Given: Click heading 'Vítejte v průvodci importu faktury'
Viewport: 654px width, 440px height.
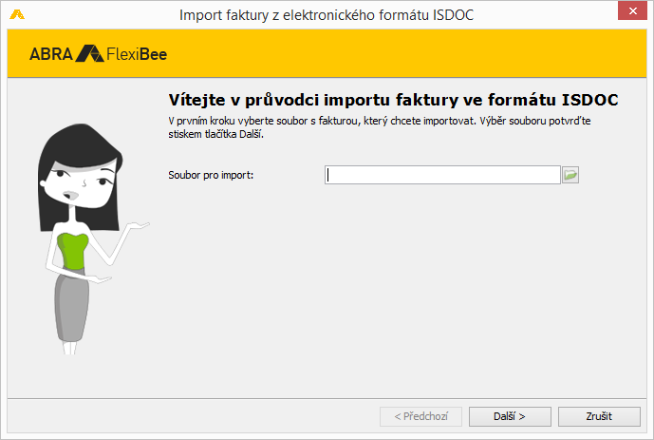Looking at the screenshot, I should (x=313, y=100).
